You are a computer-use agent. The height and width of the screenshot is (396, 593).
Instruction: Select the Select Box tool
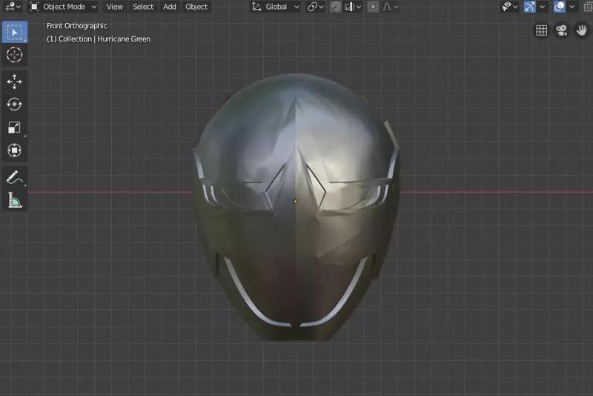pyautogui.click(x=14, y=32)
